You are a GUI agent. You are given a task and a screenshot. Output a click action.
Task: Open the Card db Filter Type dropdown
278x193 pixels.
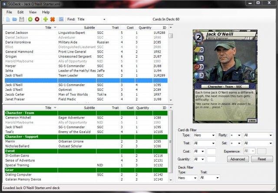tap(204, 135)
